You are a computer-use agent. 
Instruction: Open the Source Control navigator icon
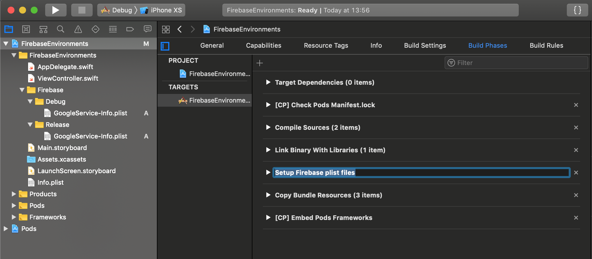pyautogui.click(x=26, y=29)
